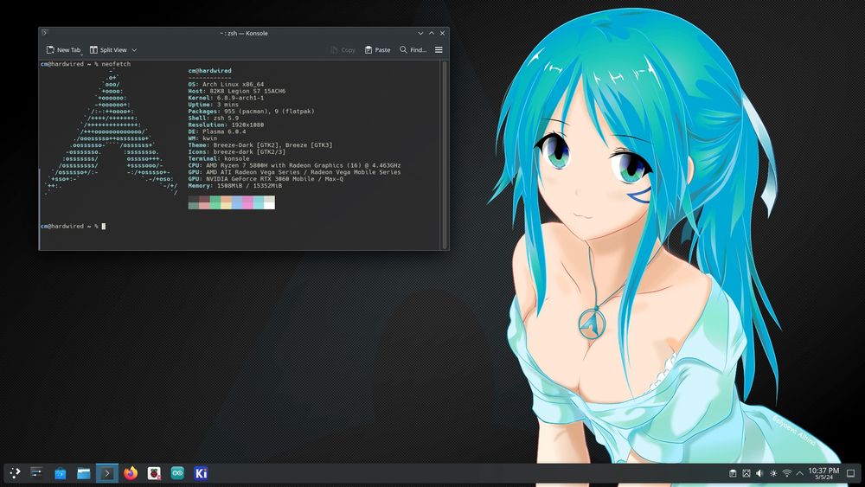Click the "WM: kwin" line
Viewport: 865px width, 487px height.
[x=202, y=138]
